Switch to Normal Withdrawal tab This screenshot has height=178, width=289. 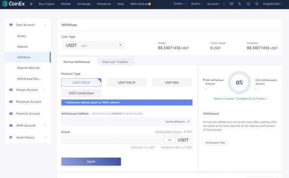click(77, 62)
